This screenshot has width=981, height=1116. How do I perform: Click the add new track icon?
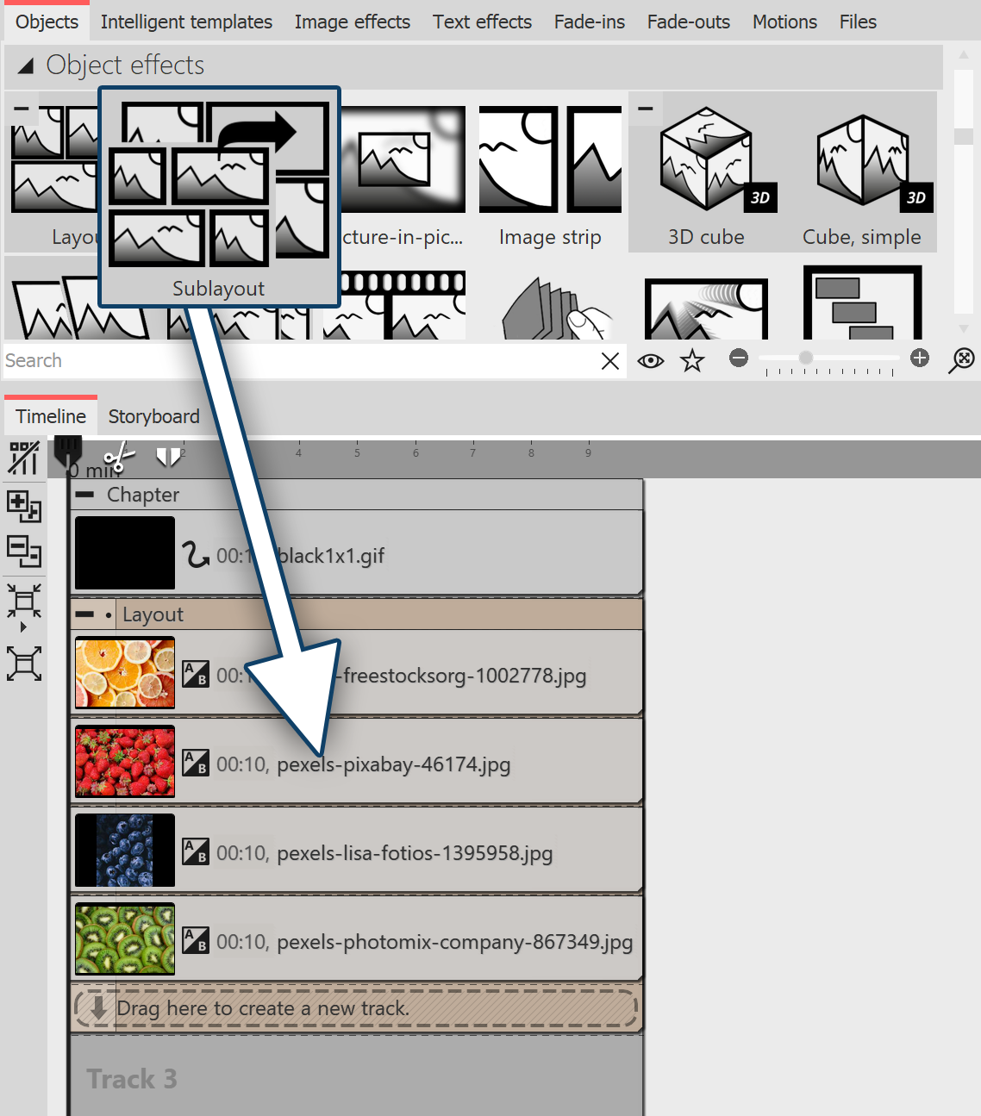23,508
